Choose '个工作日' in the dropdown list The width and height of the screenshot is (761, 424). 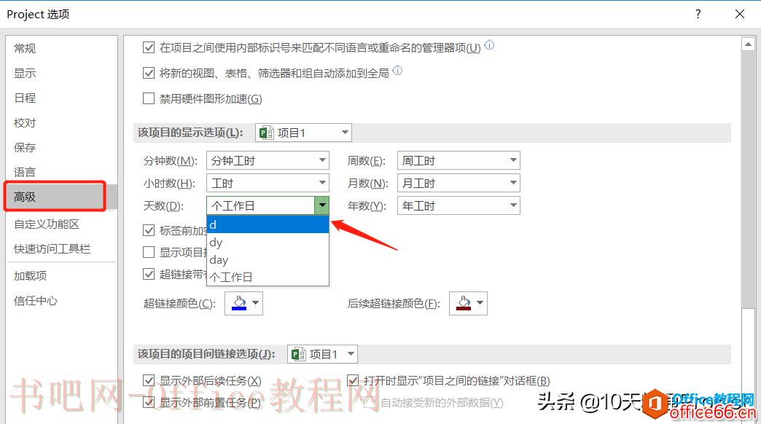click(x=268, y=277)
